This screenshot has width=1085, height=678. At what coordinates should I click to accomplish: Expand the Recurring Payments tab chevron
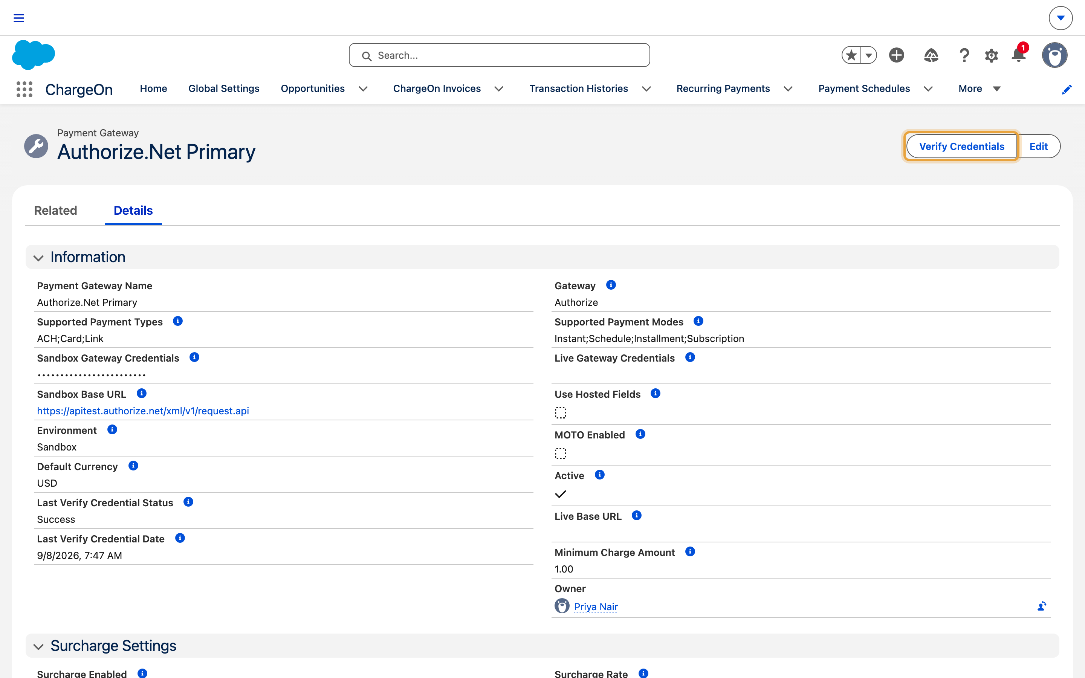tap(788, 89)
